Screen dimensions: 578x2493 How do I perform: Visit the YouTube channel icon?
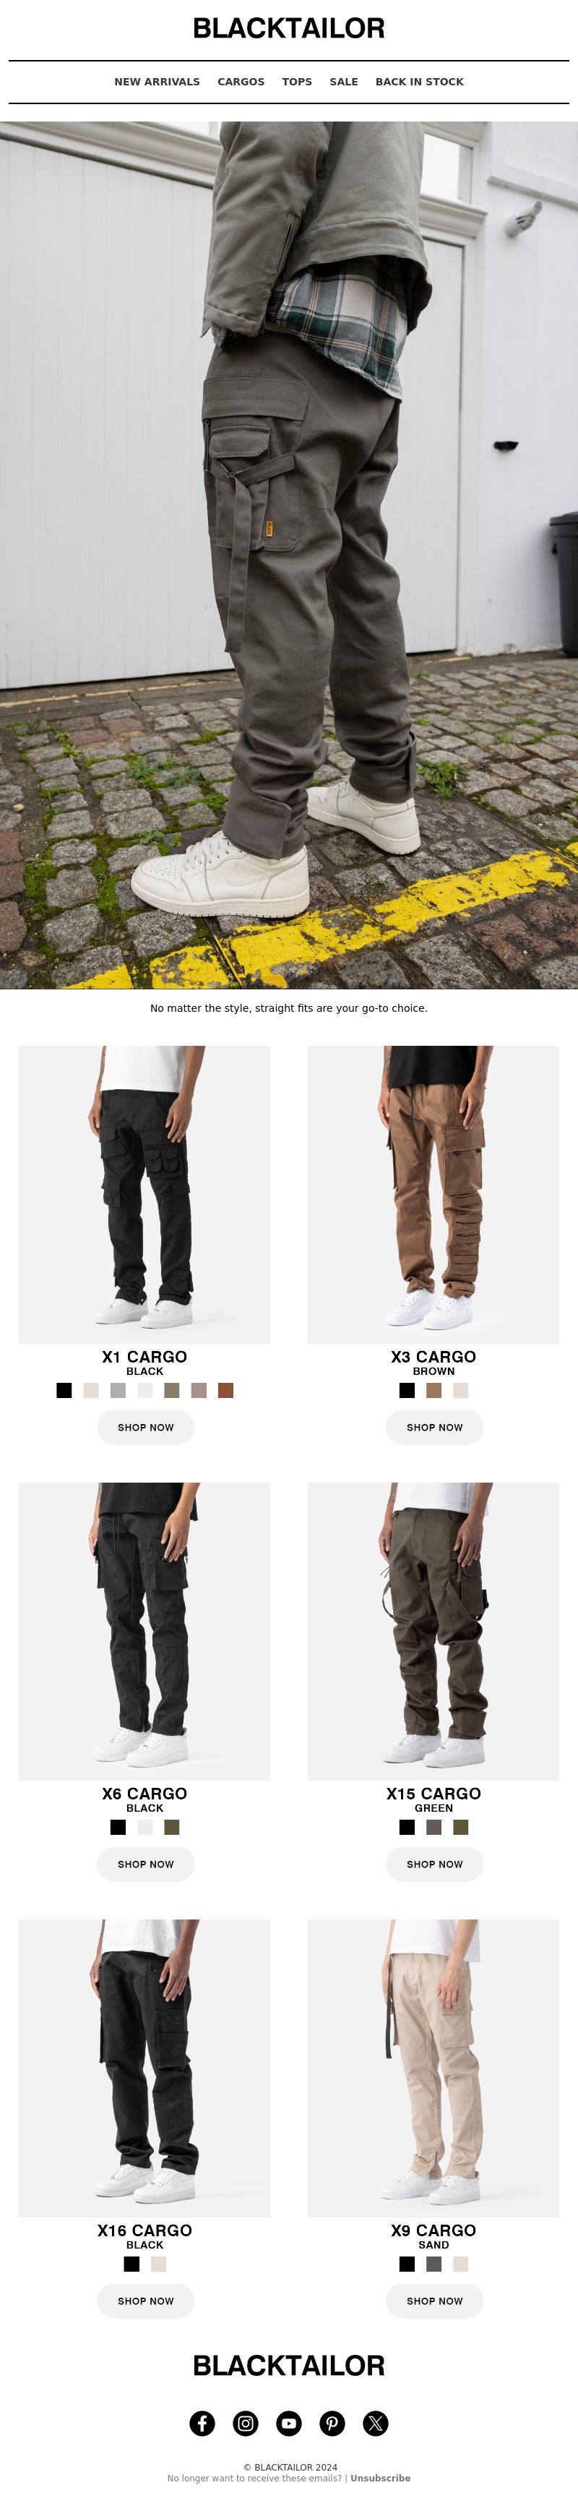tap(289, 2422)
